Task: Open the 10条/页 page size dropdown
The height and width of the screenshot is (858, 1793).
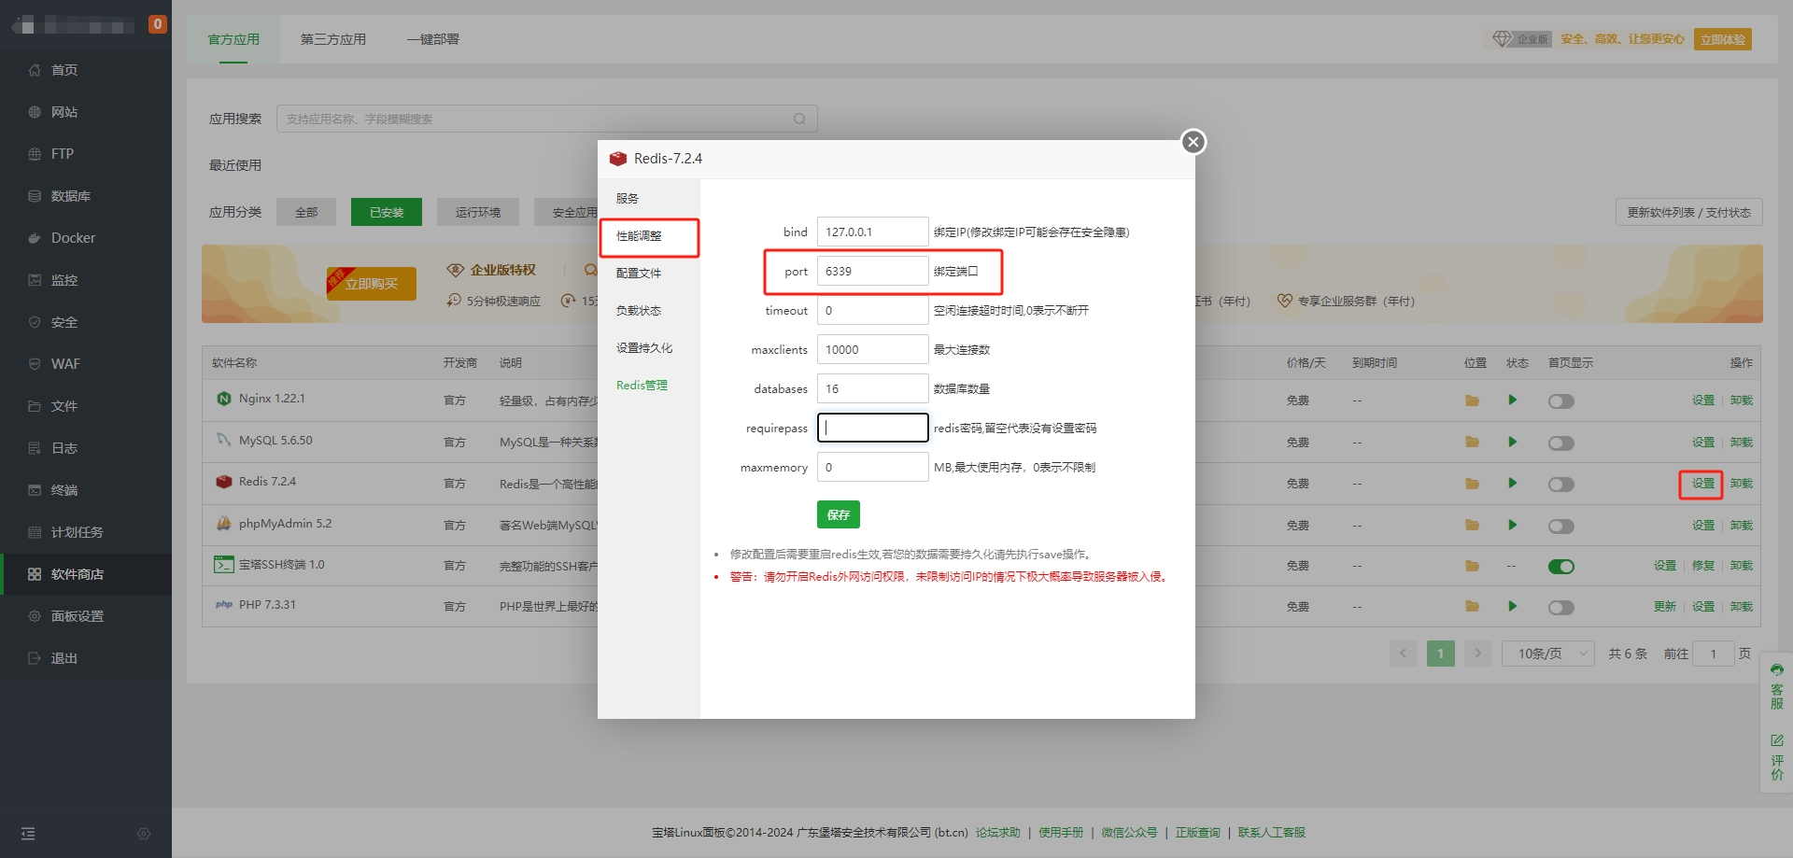Action: click(1547, 654)
